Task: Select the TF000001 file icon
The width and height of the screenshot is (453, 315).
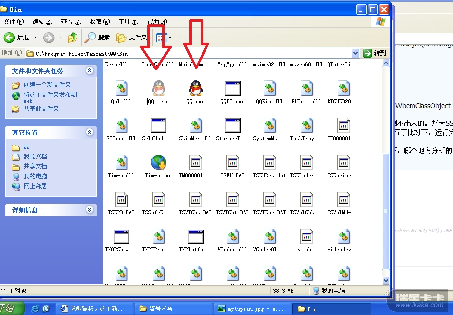Action: click(x=343, y=125)
